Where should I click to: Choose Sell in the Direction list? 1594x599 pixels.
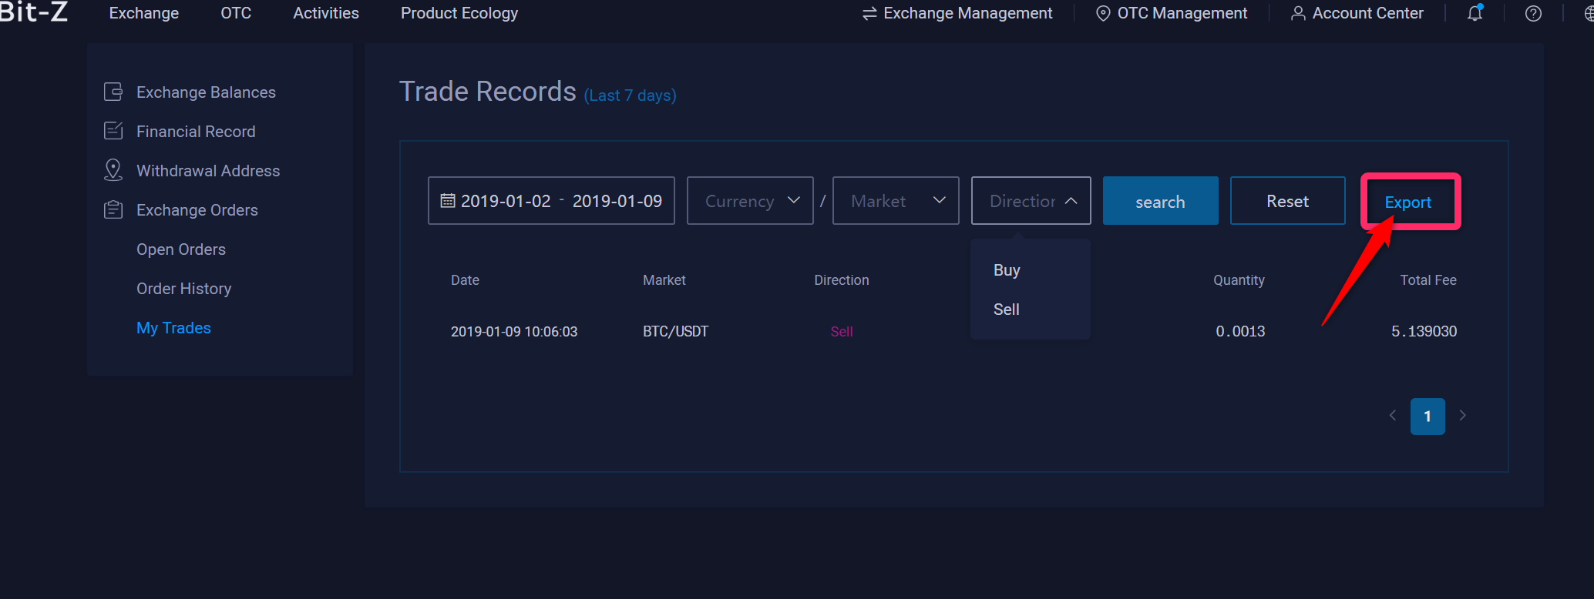[x=1007, y=310]
